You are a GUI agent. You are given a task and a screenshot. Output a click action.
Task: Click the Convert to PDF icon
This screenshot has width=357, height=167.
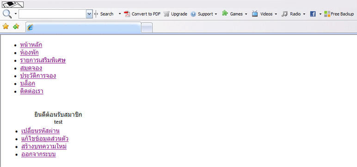127,14
